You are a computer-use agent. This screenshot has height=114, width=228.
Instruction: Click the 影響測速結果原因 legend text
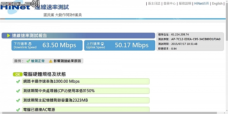click(x=67, y=61)
